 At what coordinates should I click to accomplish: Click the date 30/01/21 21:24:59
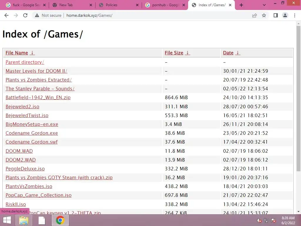245,71
